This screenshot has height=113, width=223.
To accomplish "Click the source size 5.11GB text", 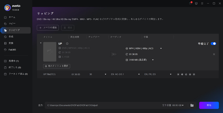I will point(66,57).
